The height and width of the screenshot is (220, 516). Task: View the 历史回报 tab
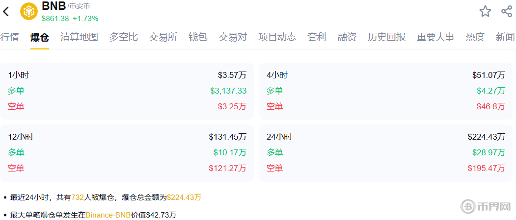[386, 37]
